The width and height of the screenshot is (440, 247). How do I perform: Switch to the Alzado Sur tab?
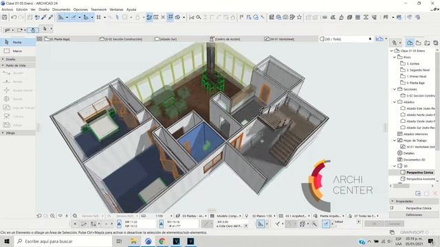click(166, 39)
